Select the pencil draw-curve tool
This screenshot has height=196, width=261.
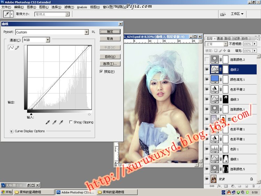coord(16,47)
